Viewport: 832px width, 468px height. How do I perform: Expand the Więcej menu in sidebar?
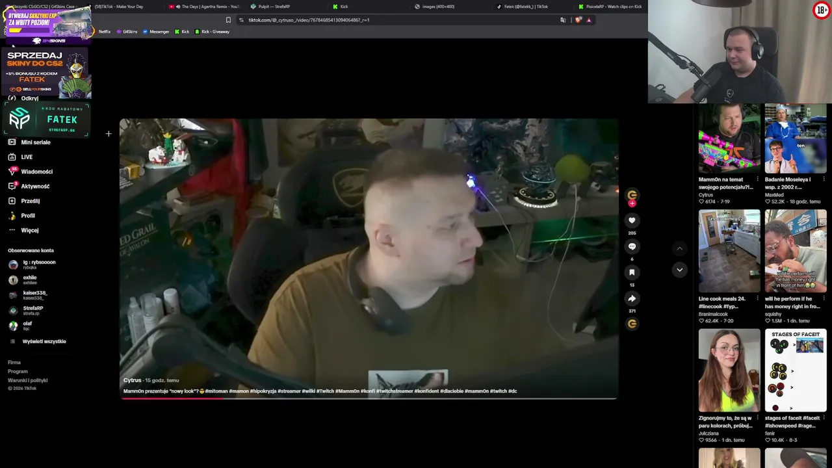click(x=23, y=230)
